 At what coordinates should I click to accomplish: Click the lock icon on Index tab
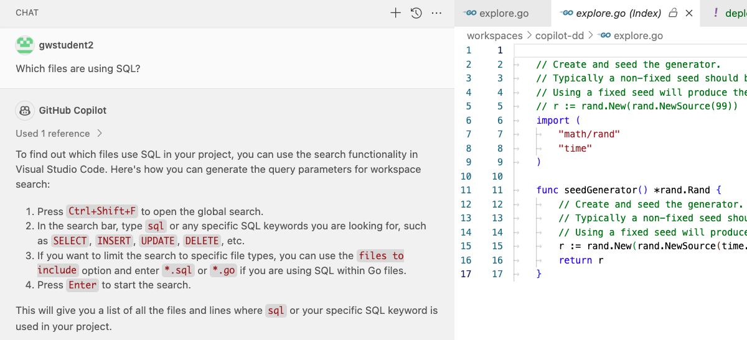tap(673, 13)
